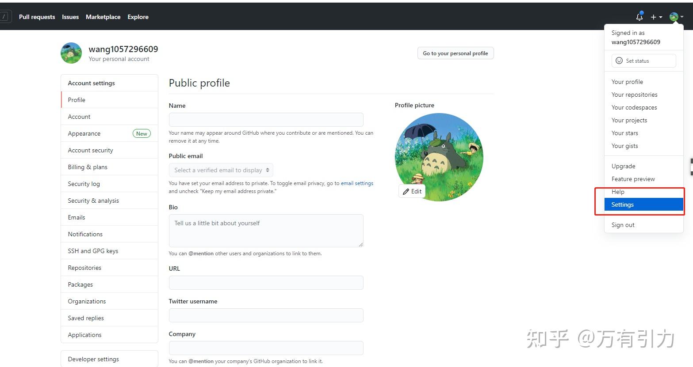Viewport: 693px width, 367px height.
Task: Click inside the Bio text area
Action: tap(265, 230)
